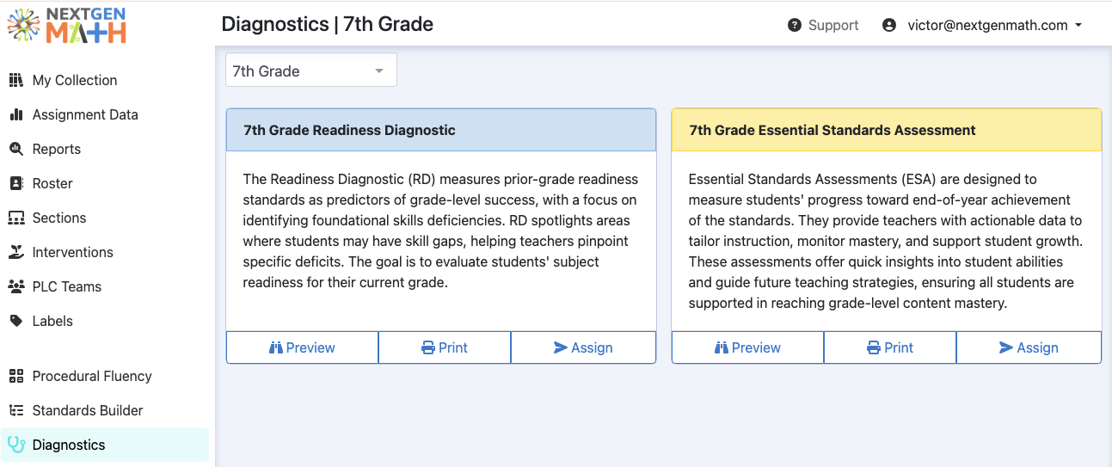Click the 7th Grade Readiness Diagnostic card header
Viewport: 1112px width, 467px height.
(x=441, y=130)
